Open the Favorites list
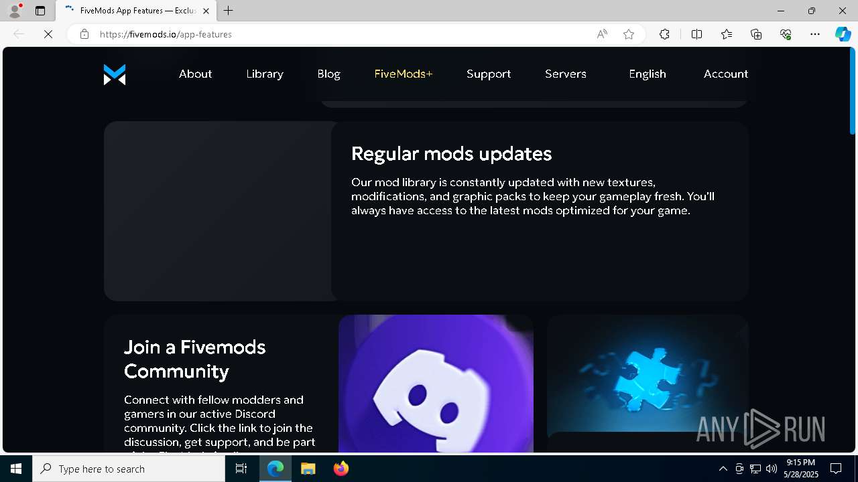Screen dimensions: 858x482 727,34
